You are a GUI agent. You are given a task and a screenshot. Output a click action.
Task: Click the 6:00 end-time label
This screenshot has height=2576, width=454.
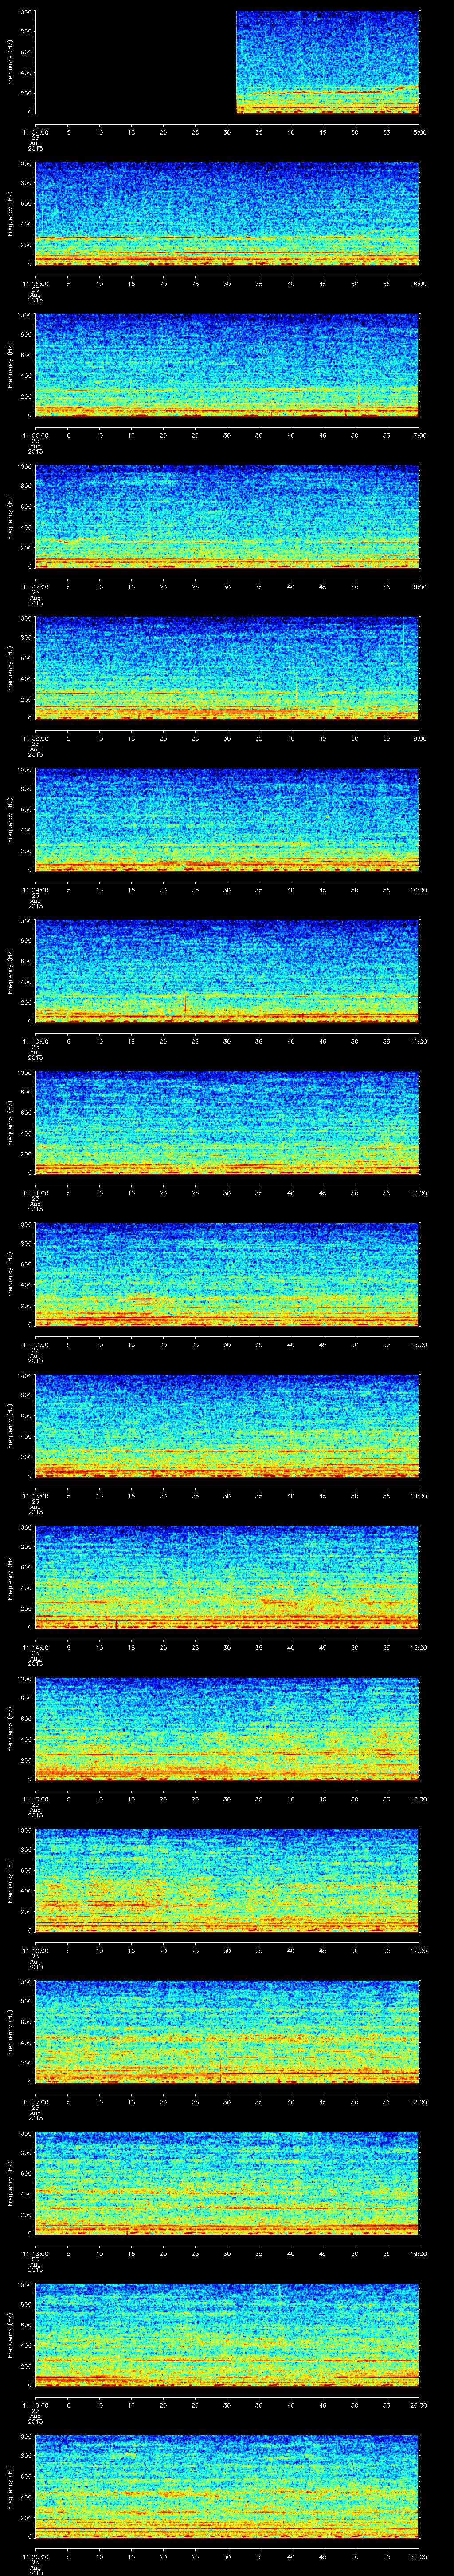(419, 284)
